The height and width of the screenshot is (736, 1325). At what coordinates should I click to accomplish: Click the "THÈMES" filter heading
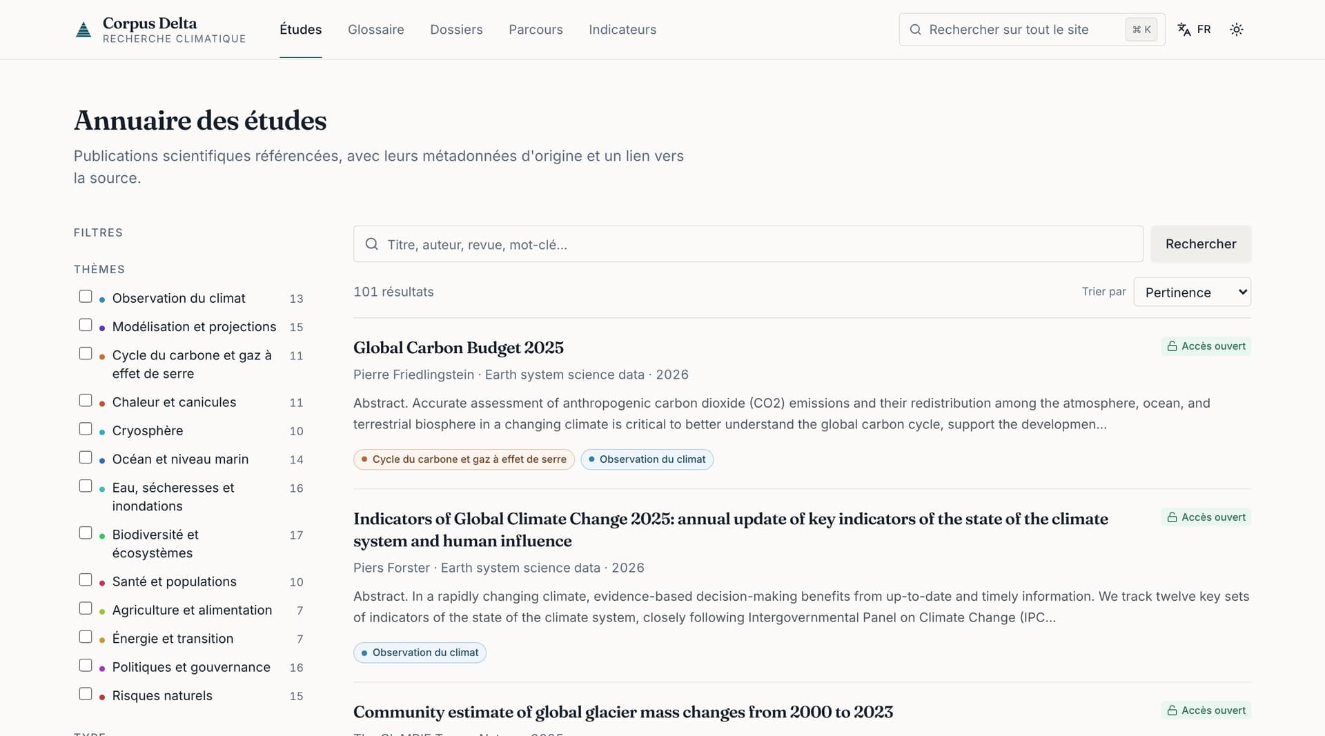(x=99, y=269)
